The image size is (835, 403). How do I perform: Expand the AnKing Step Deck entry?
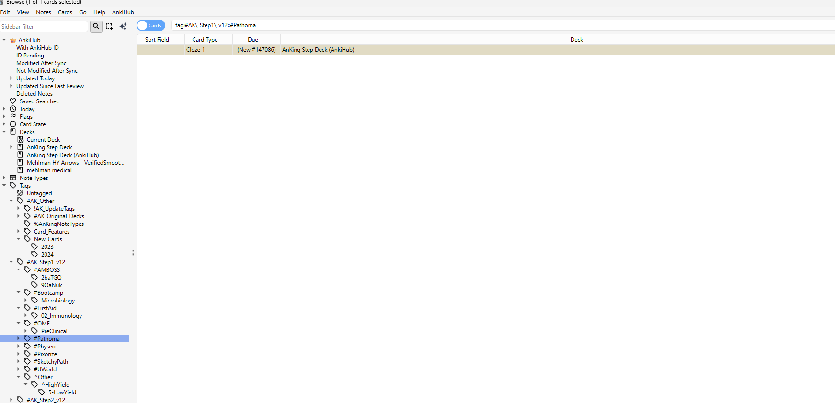click(x=11, y=147)
